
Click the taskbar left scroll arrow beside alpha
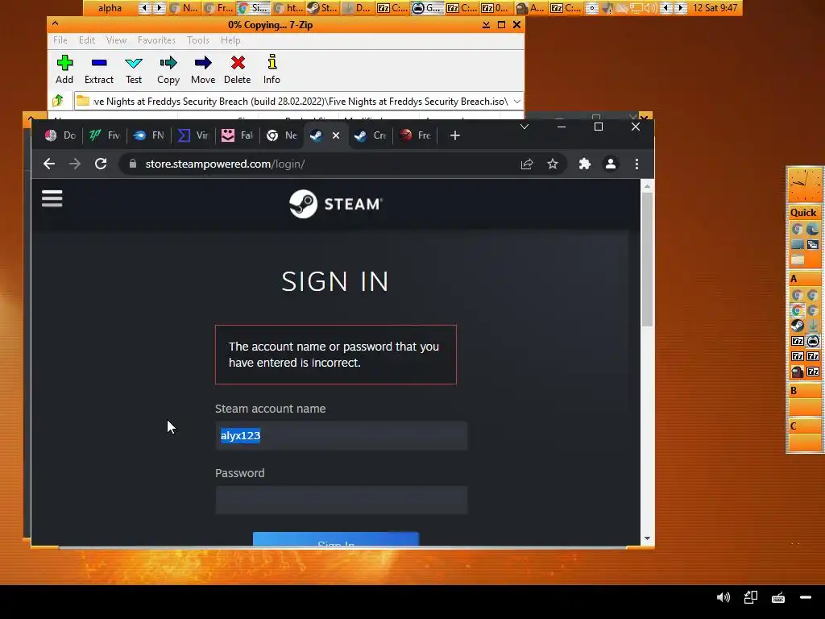tap(143, 8)
